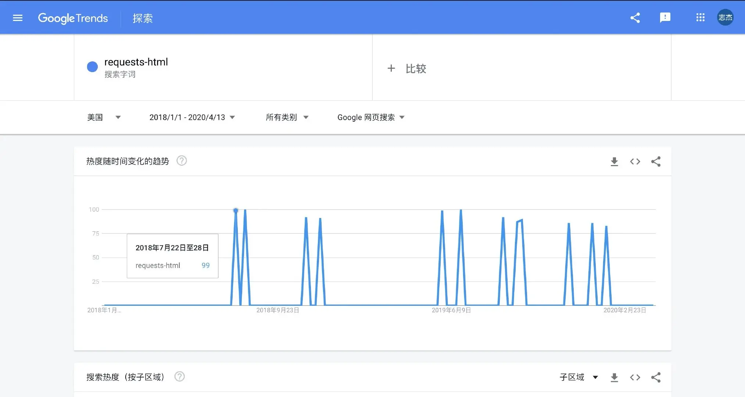Click the header share icon
This screenshot has width=745, height=397.
coord(635,18)
